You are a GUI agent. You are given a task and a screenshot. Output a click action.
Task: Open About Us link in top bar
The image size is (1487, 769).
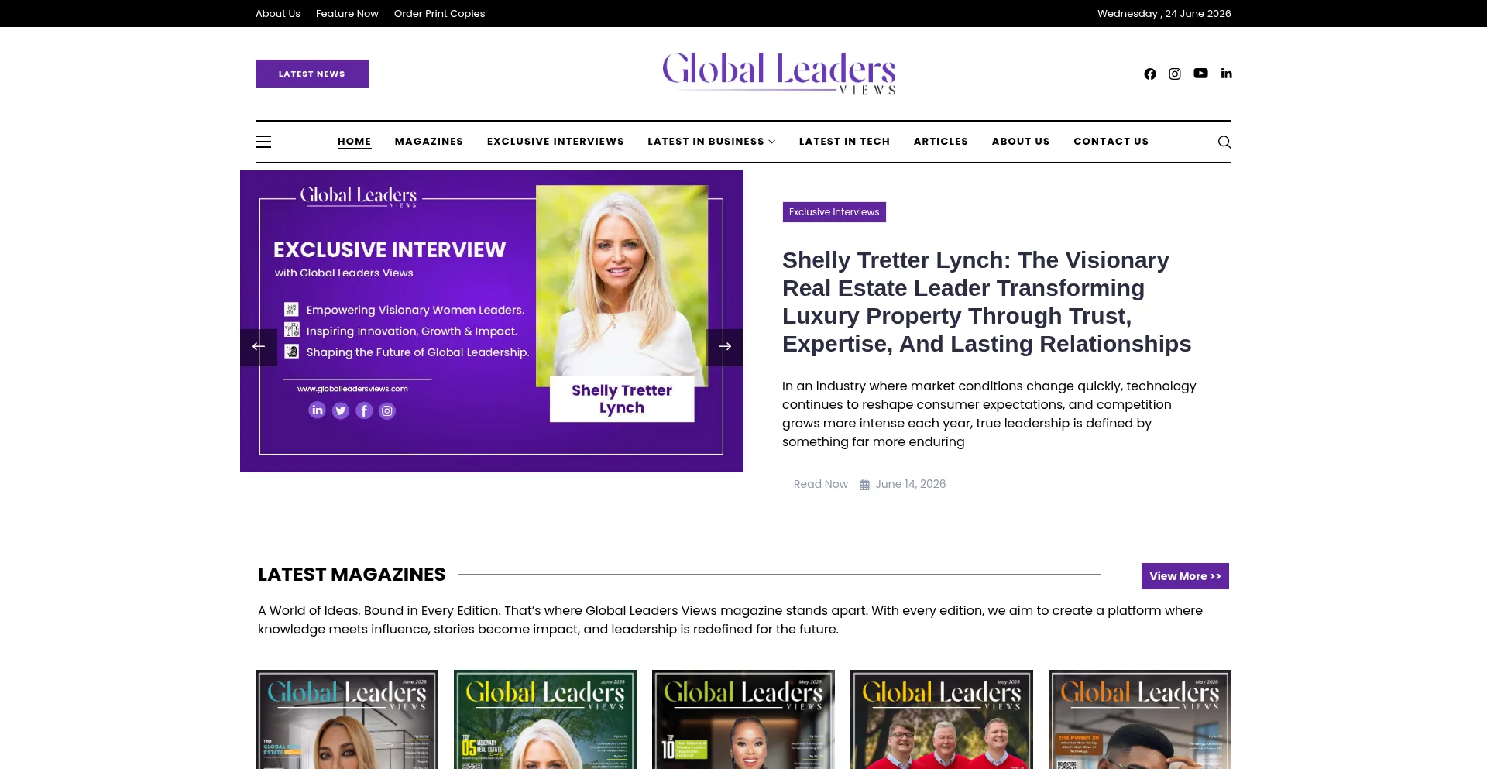pos(278,14)
